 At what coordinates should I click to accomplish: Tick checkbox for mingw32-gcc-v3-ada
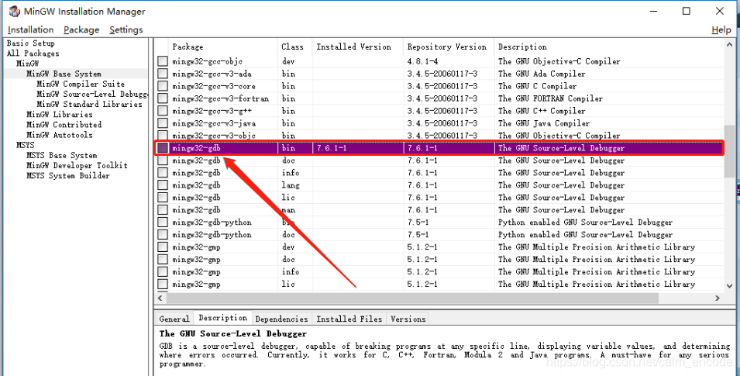[x=163, y=74]
